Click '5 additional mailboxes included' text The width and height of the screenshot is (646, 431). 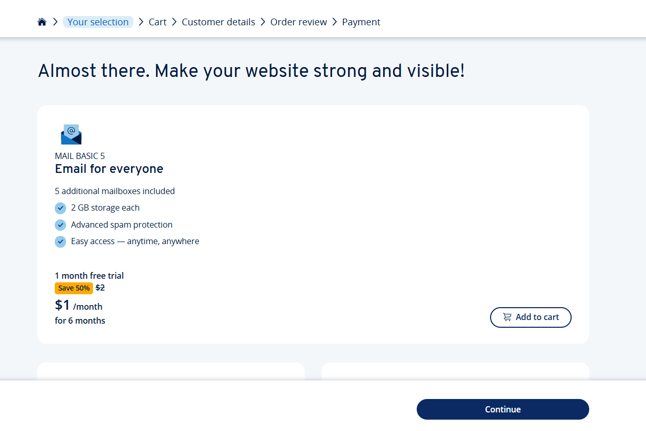[x=115, y=191]
